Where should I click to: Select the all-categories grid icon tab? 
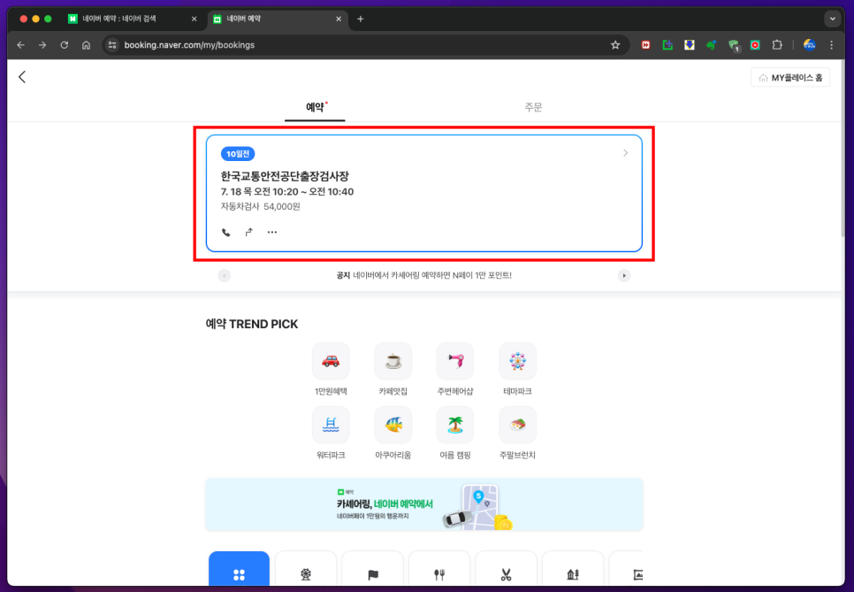click(239, 569)
